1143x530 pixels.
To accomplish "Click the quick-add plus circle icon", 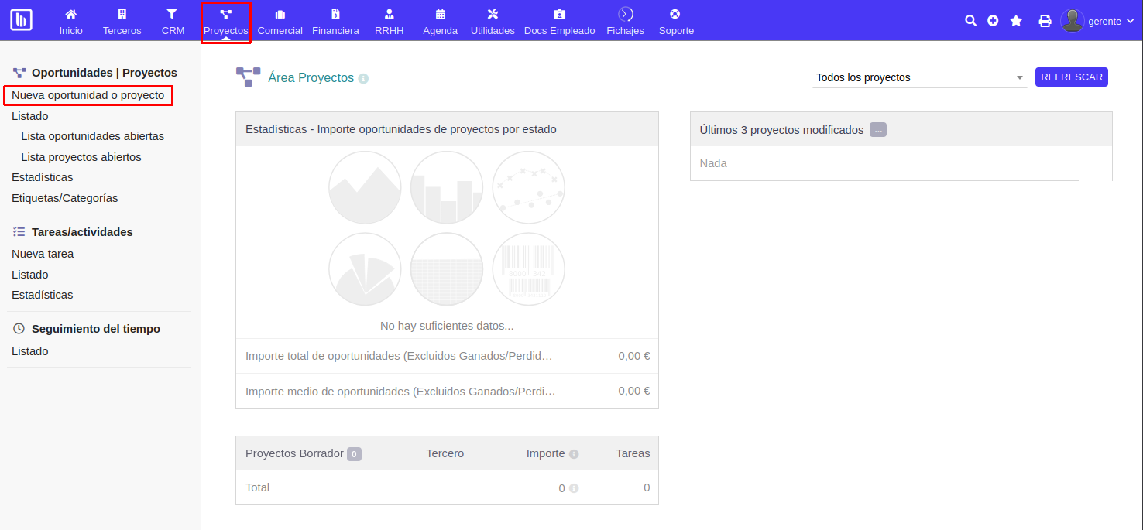I will tap(993, 21).
